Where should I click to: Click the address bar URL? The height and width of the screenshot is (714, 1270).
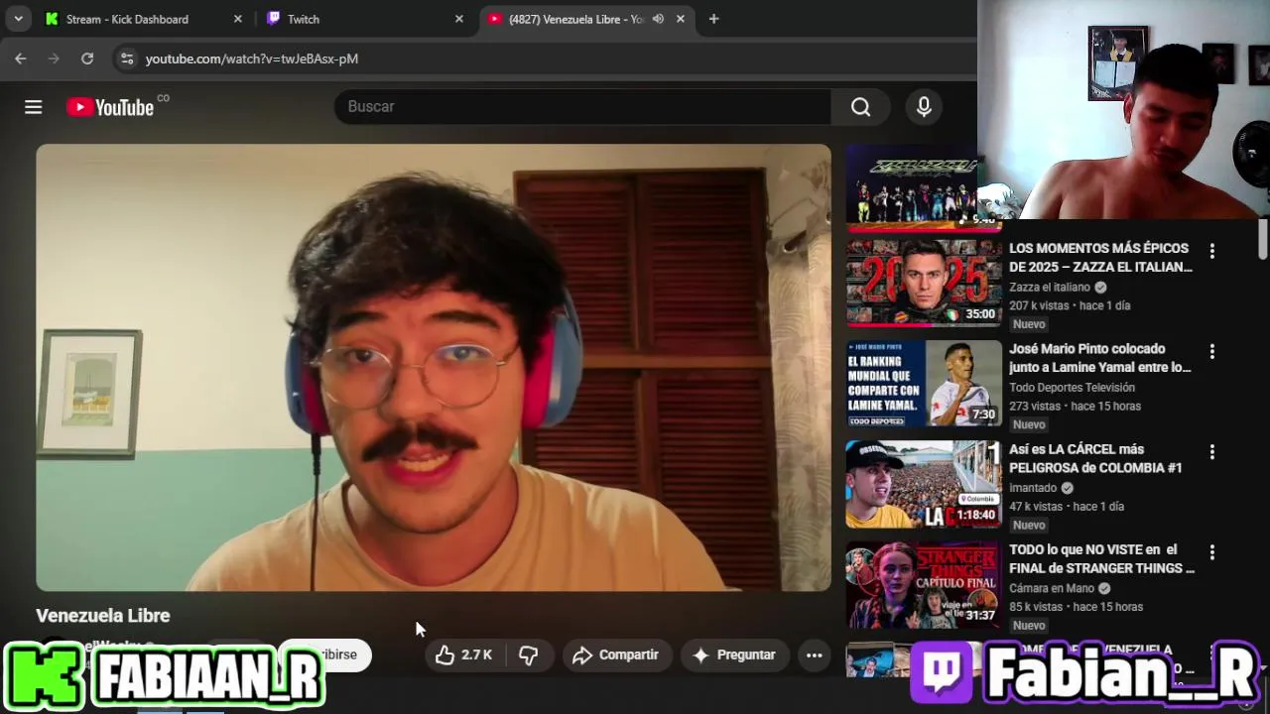(x=252, y=59)
